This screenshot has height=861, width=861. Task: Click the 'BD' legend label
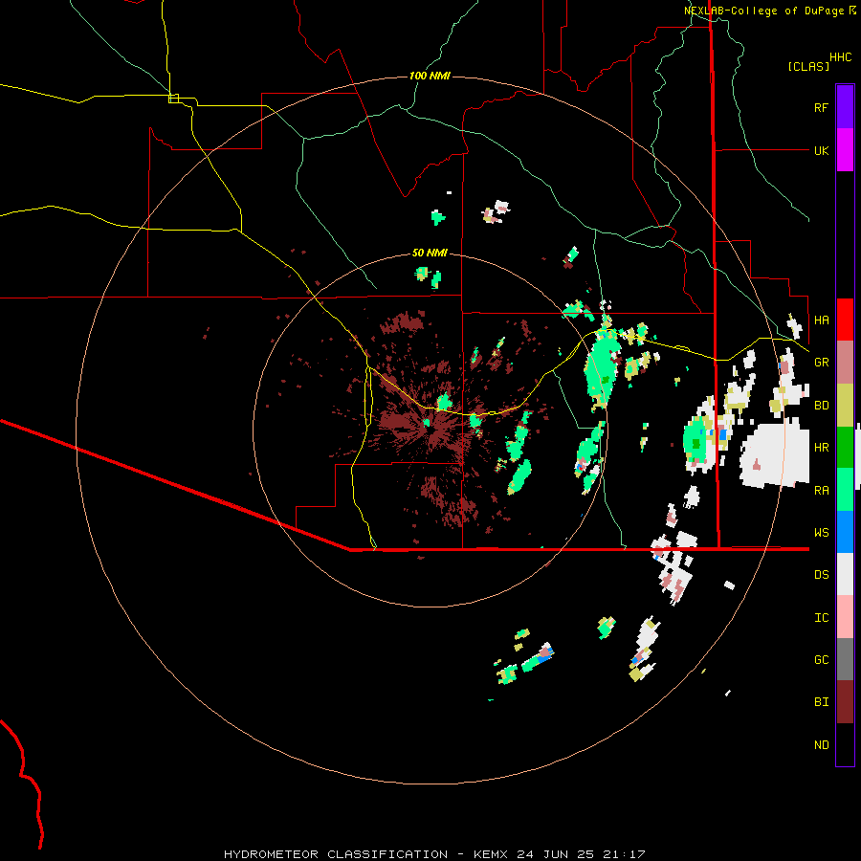[821, 406]
